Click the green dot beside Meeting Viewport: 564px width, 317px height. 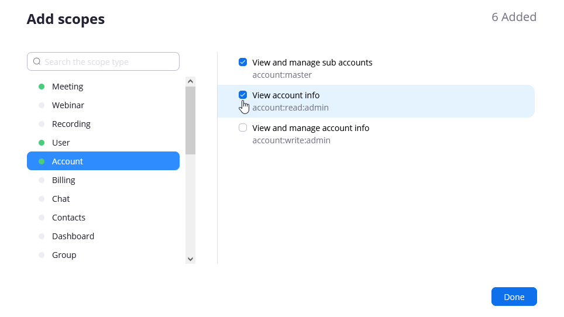42,87
